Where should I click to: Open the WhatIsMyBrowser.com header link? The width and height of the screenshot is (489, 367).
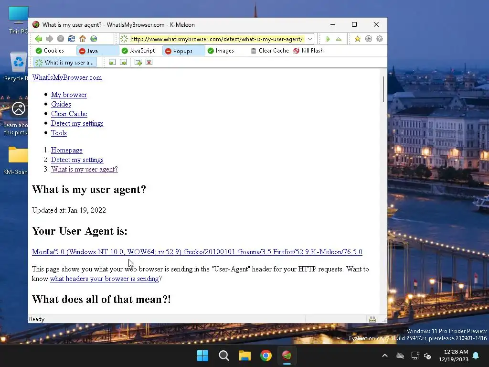tap(67, 77)
